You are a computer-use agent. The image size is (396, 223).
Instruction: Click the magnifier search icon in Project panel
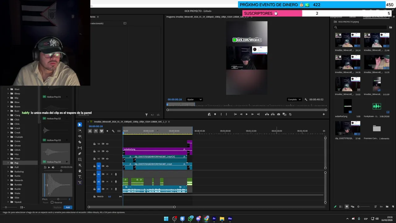[336, 27]
